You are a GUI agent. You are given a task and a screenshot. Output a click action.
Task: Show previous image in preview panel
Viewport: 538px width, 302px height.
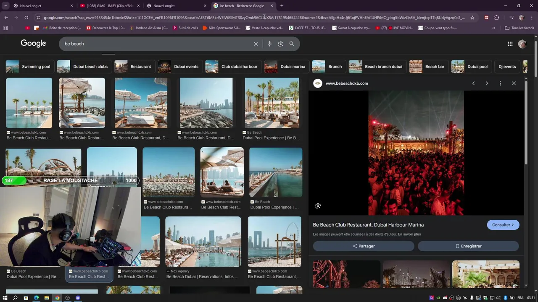[473, 83]
